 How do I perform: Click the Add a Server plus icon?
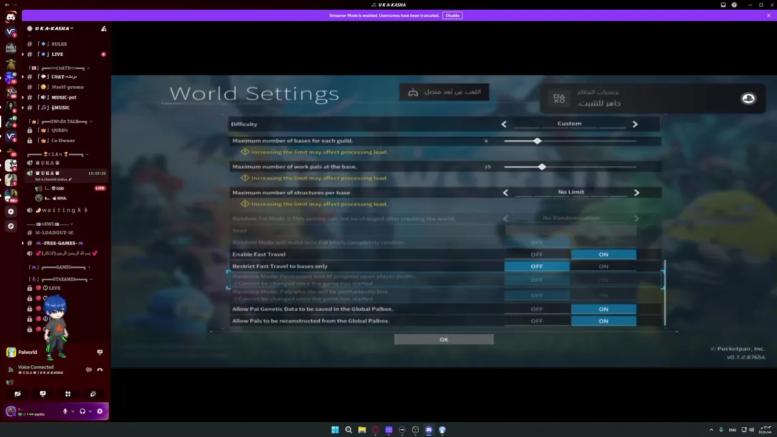pos(10,212)
